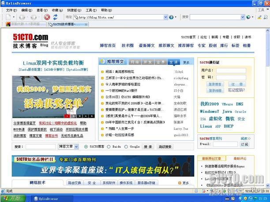The height and width of the screenshot is (202, 270).
Task: Open the 文件 menu
Action: pos(11,10)
